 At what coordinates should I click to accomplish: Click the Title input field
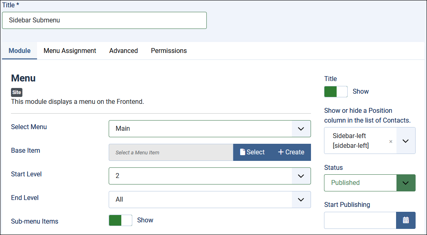coord(104,20)
